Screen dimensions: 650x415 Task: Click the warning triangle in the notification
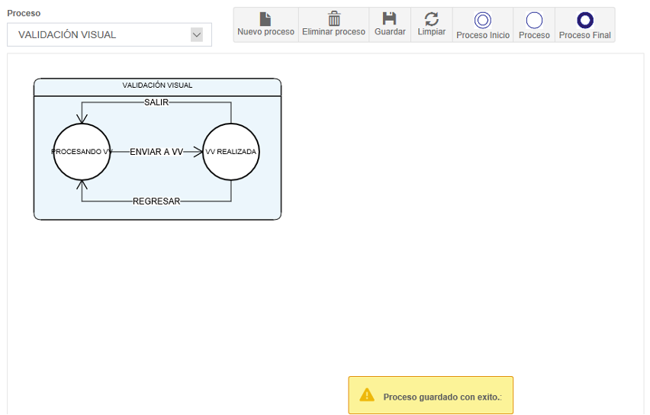click(x=367, y=395)
